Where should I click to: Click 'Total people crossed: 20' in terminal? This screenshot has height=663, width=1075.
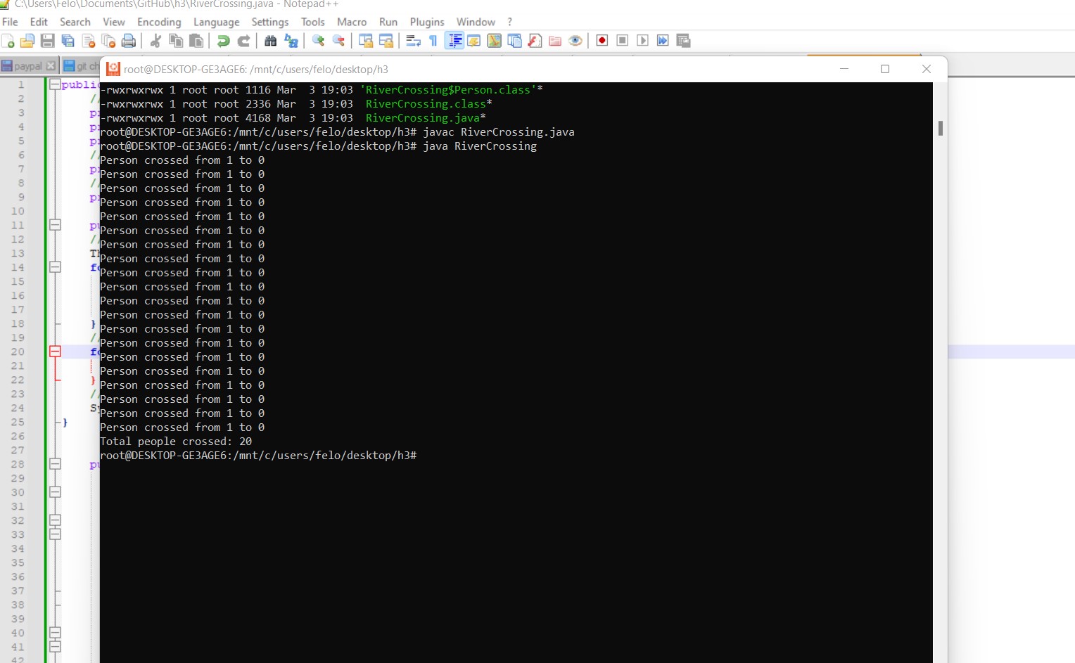tap(176, 442)
